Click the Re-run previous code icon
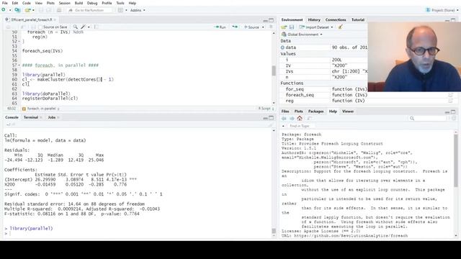Image resolution: width=461 pixels, height=259 pixels. (x=235, y=27)
